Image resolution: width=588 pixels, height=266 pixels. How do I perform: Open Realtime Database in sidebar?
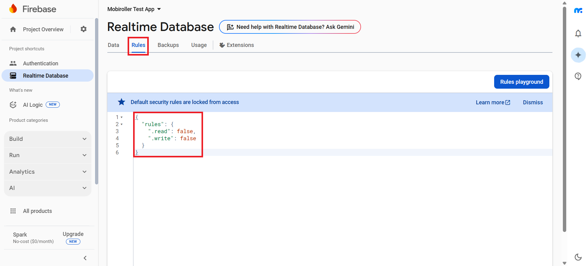coord(48,76)
